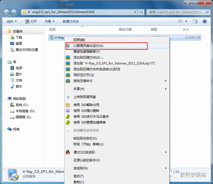This screenshot has width=213, height=184.
Task: Click the 网络 network icon
Action: [x=10, y=129]
